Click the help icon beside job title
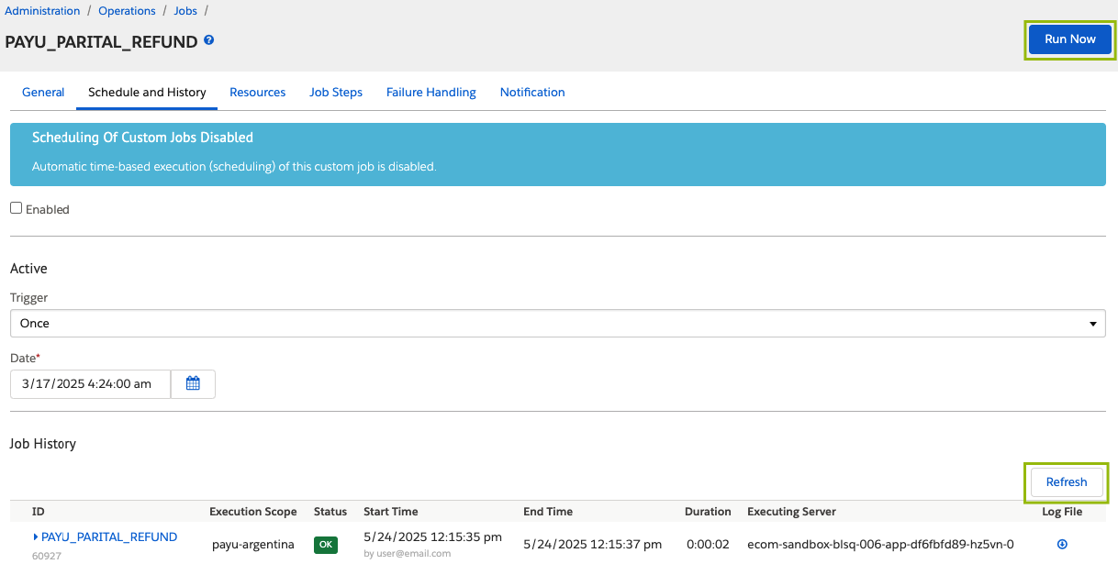This screenshot has width=1118, height=564. 209,40
